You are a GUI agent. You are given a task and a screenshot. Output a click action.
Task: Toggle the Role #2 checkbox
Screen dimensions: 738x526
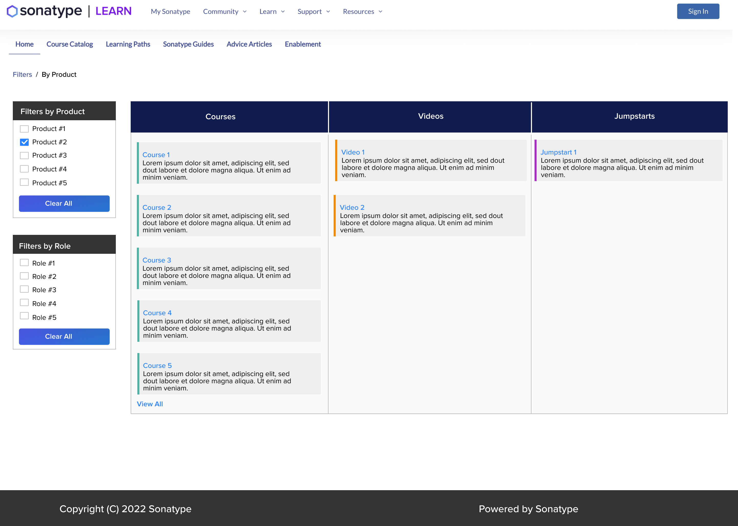click(x=24, y=276)
